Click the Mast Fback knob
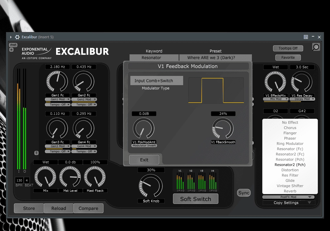The height and width of the screenshot is (231, 330). pyautogui.click(x=95, y=177)
